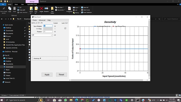Click the Search RawAccel box
This screenshot has height=102, width=181.
(x=171, y=19)
